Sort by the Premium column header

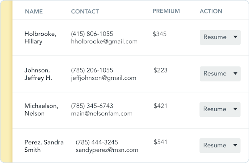[x=166, y=11]
